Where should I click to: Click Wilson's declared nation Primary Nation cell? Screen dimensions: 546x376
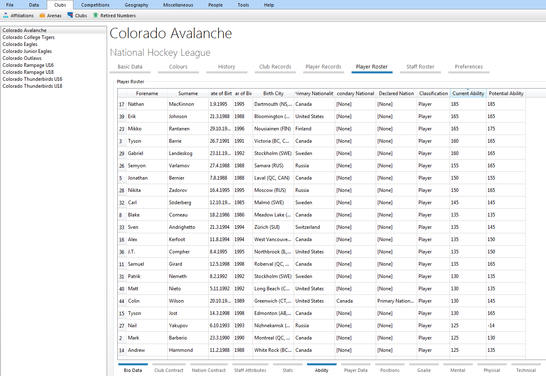click(x=396, y=301)
